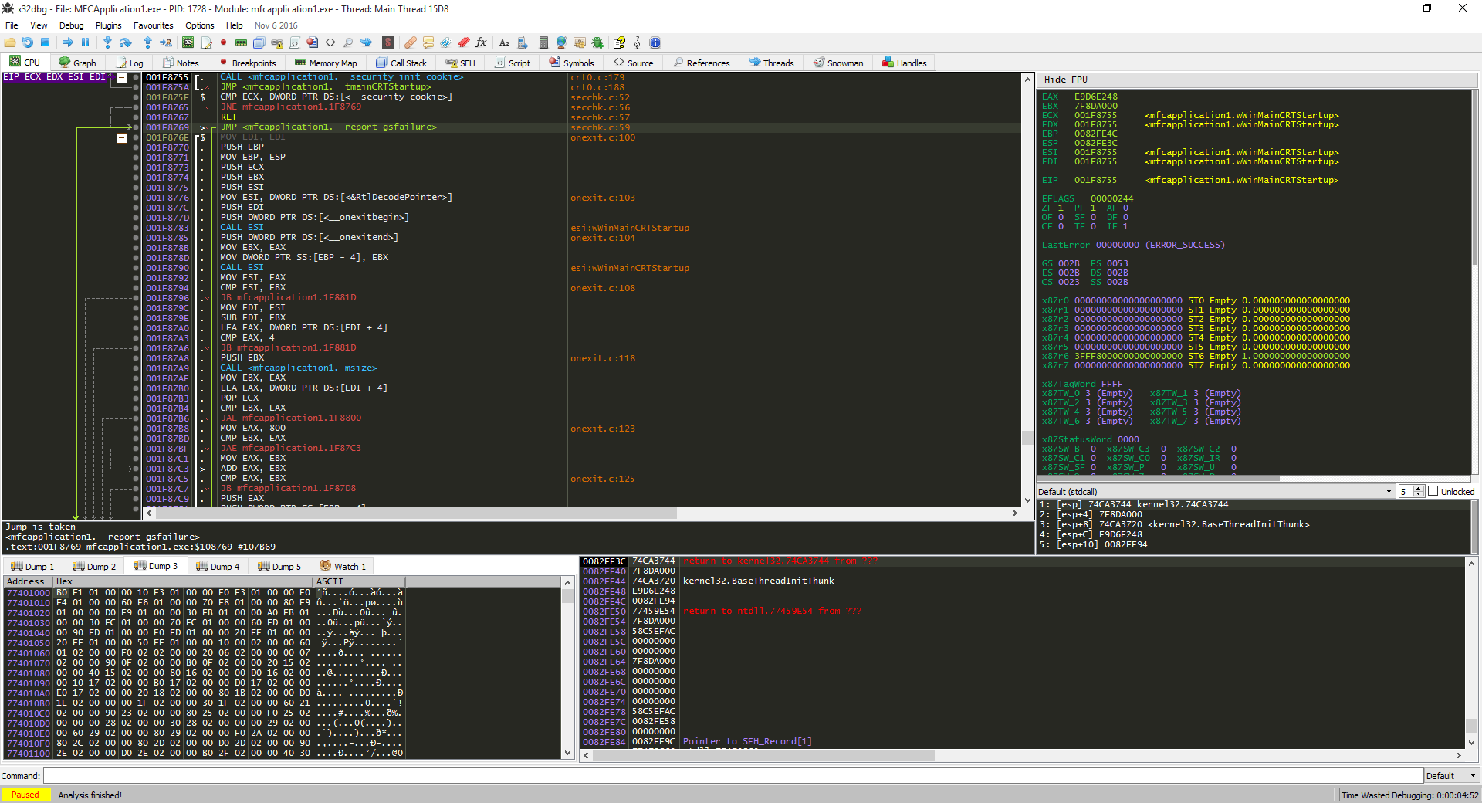The height and width of the screenshot is (803, 1482).
Task: Click the Call Stack toolbar icon
Action: 259,42
